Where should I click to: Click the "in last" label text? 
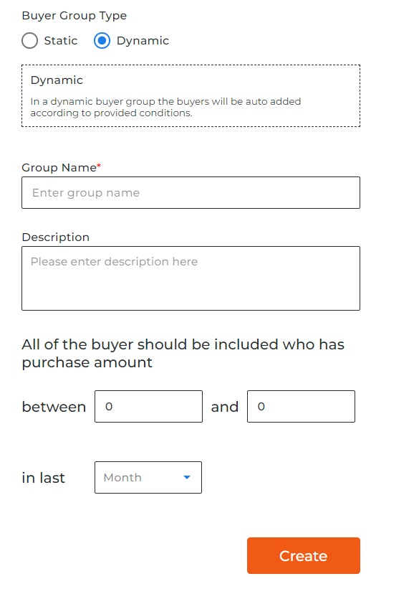[43, 478]
